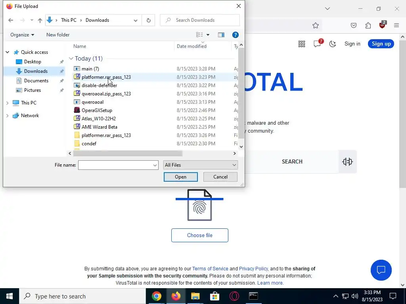Image resolution: width=406 pixels, height=304 pixels.
Task: Open Opera GX from the taskbar
Action: coord(234,296)
